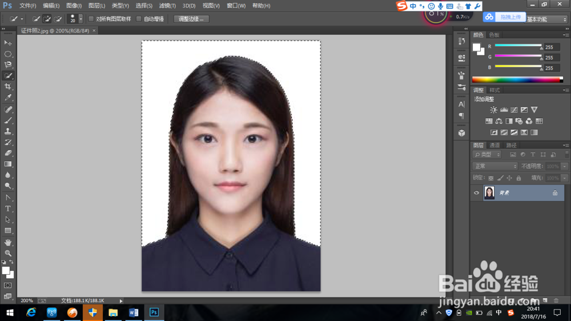Choose New Selection mode option
This screenshot has height=321, width=571.
point(35,19)
